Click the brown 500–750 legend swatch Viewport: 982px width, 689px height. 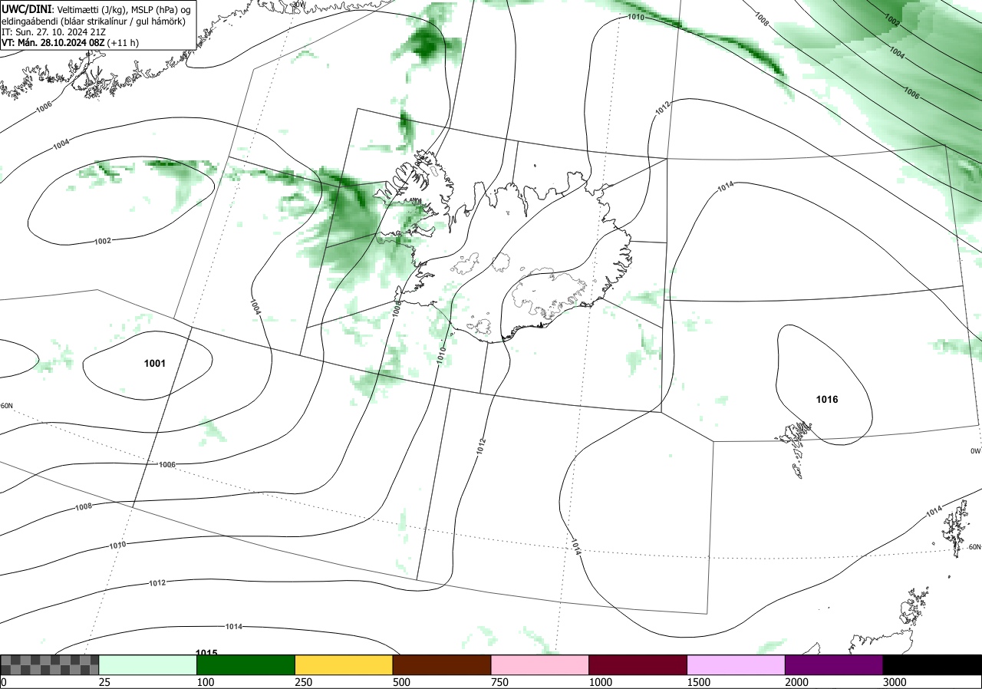pos(442,664)
